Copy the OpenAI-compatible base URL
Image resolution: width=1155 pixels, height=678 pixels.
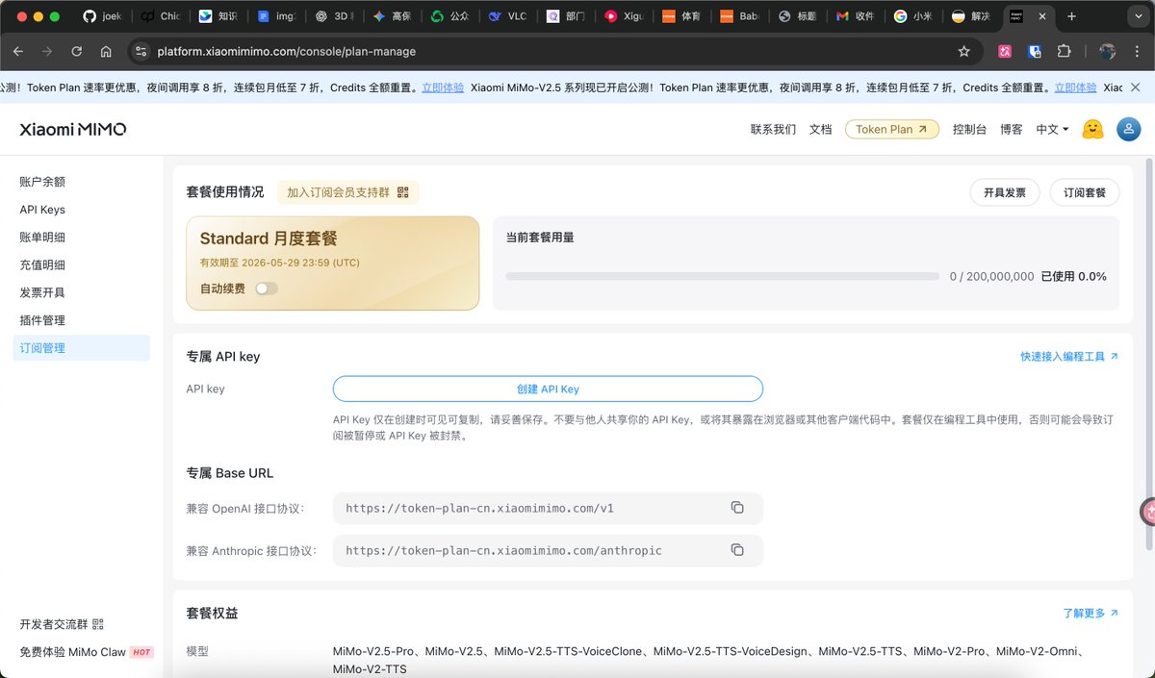(x=737, y=508)
